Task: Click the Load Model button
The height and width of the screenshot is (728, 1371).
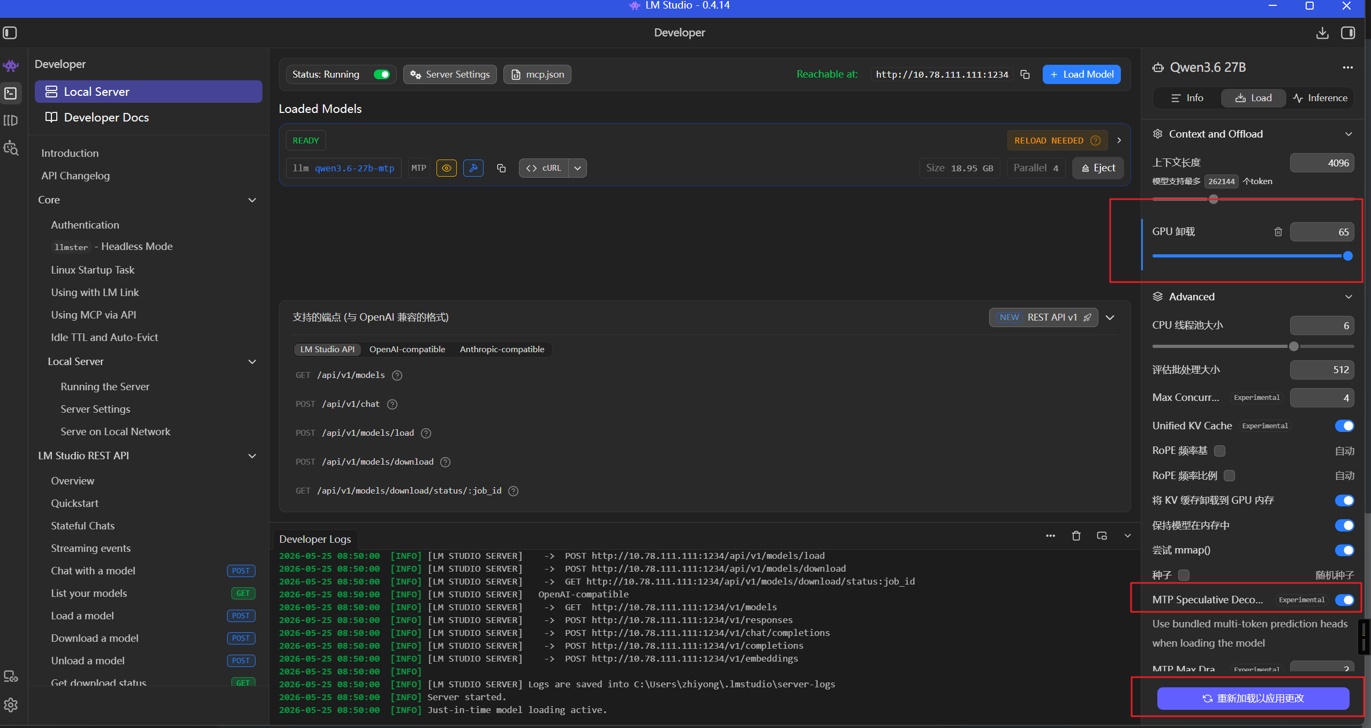Action: [x=1081, y=74]
